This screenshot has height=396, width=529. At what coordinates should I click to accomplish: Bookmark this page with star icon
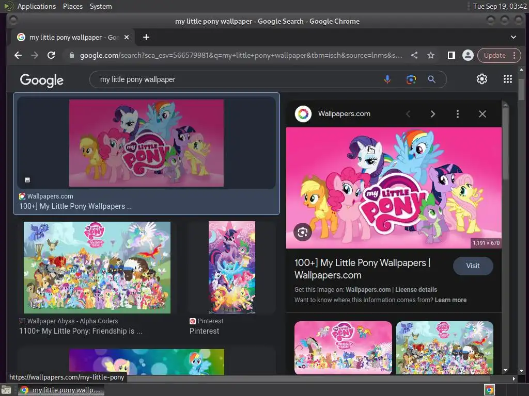[431, 55]
